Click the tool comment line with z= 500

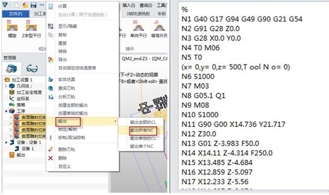pyautogui.click(x=236, y=67)
